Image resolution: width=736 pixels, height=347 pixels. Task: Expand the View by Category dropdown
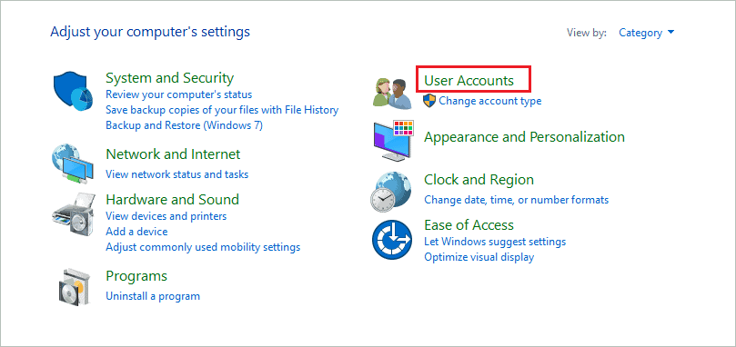point(646,33)
